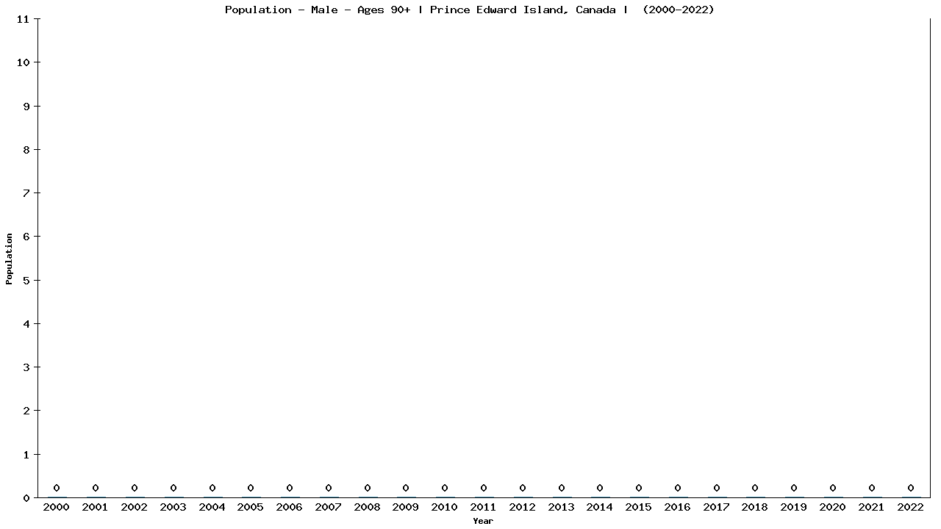Screen dimensions: 941x529
Task: Select the 2000 year label on x-axis
Action: (x=57, y=507)
